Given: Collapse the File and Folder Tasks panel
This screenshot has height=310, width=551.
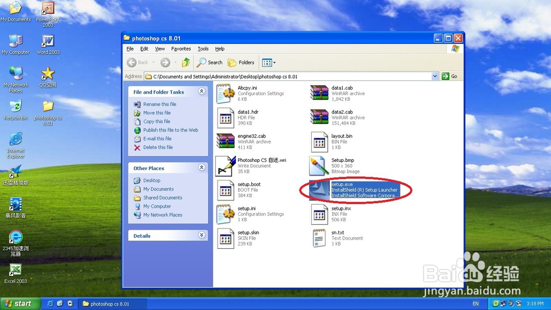Looking at the screenshot, I should pyautogui.click(x=202, y=91).
